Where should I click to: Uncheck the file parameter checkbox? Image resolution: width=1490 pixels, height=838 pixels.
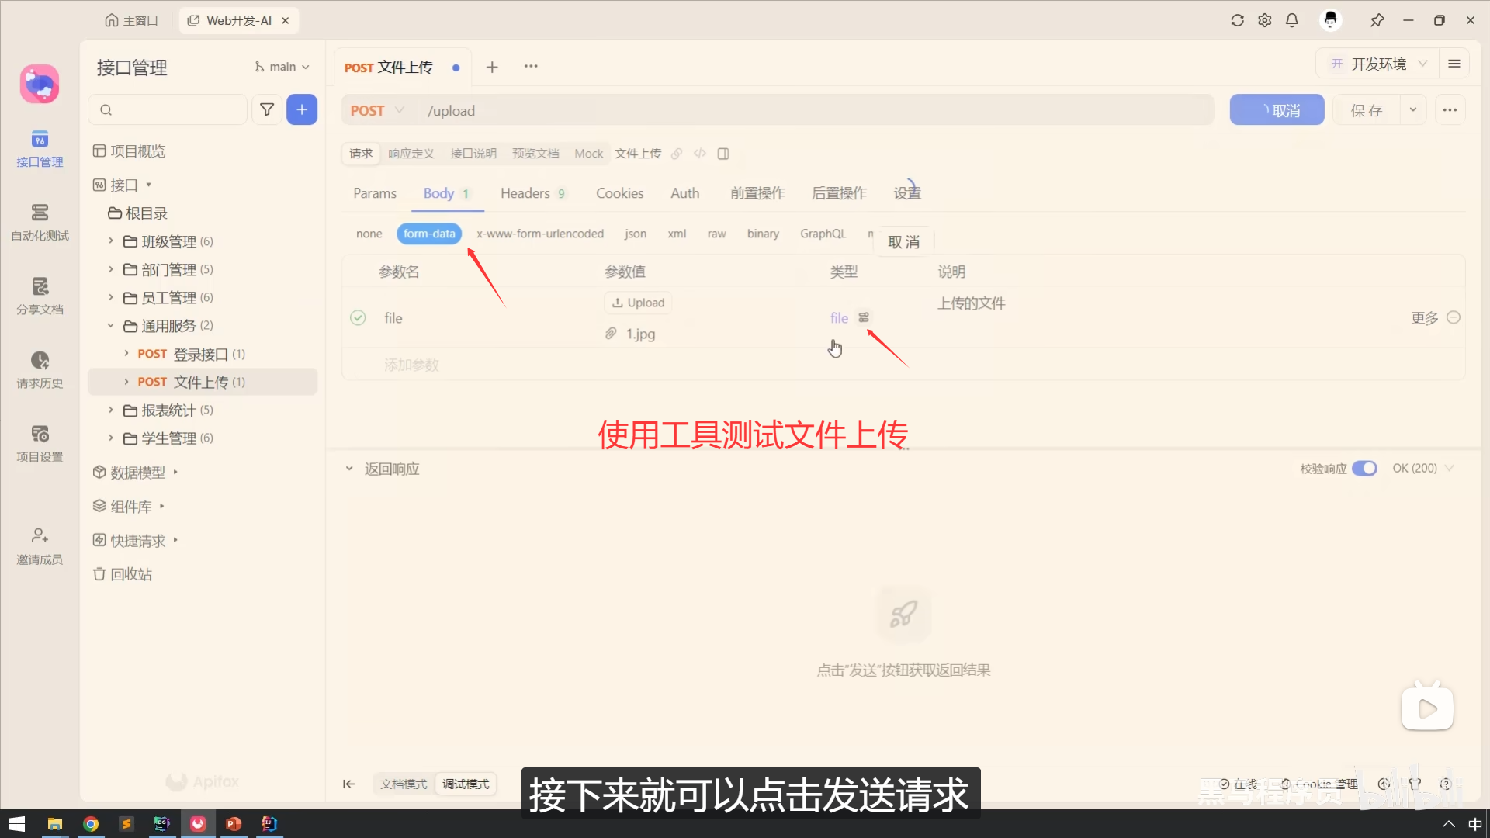[x=358, y=317]
